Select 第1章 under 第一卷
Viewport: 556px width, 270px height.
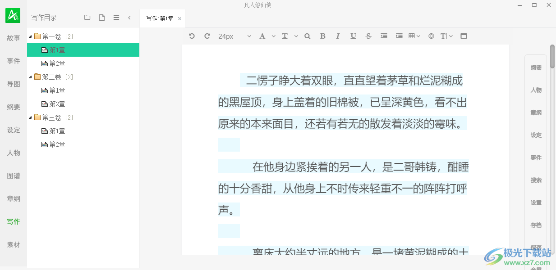83,50
